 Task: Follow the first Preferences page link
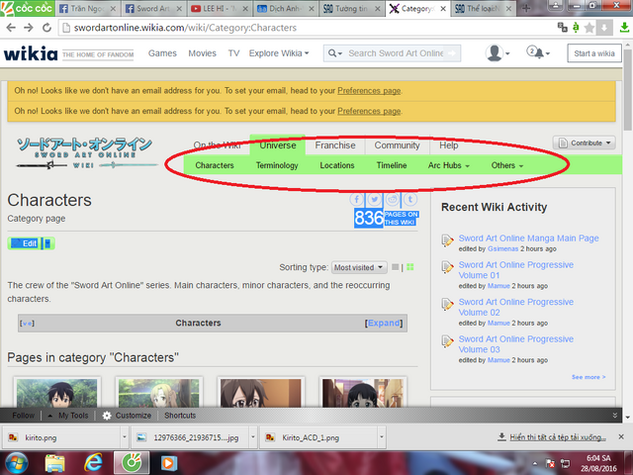tap(369, 90)
